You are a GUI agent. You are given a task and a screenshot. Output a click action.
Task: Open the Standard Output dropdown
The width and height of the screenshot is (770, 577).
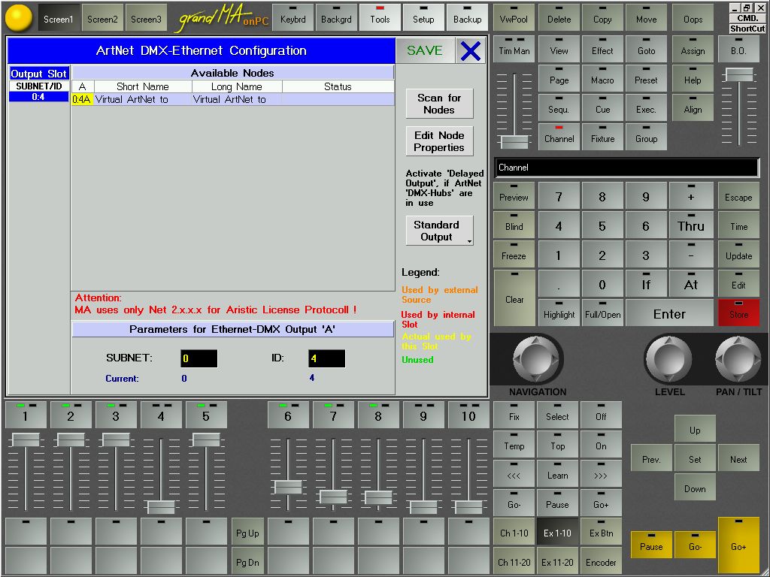tap(439, 231)
